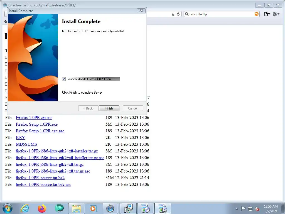Open firefox-1.0PR-source.tar.bz2 link
The image size is (285, 214).
pos(40,178)
